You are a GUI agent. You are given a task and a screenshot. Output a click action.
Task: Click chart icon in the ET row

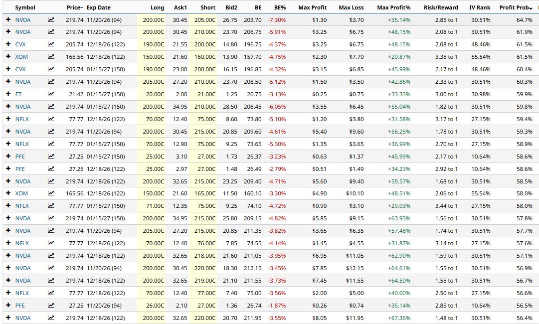click(51, 94)
